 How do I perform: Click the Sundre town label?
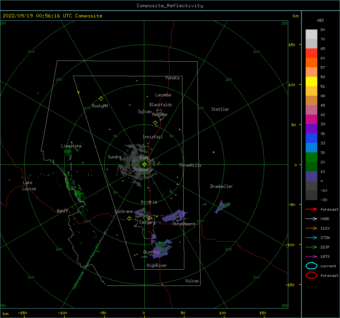pyautogui.click(x=114, y=157)
